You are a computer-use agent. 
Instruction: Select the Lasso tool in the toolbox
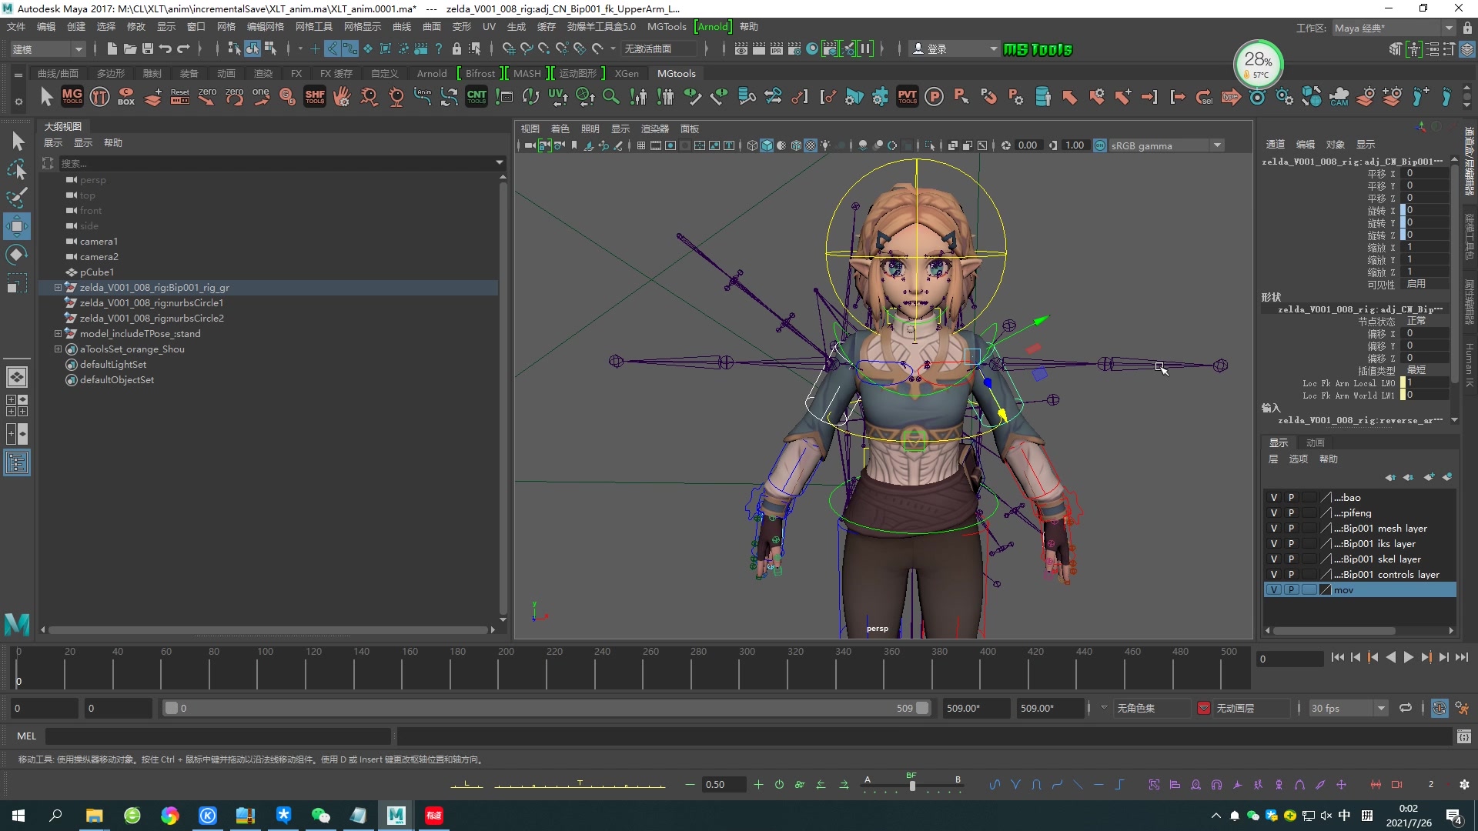17,169
